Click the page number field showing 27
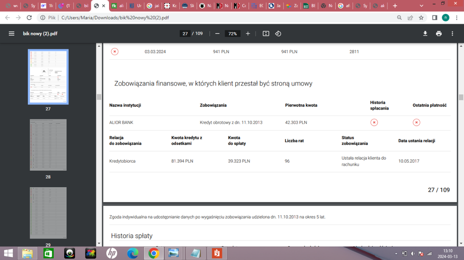Viewport: 464px width, 260px height. [185, 34]
